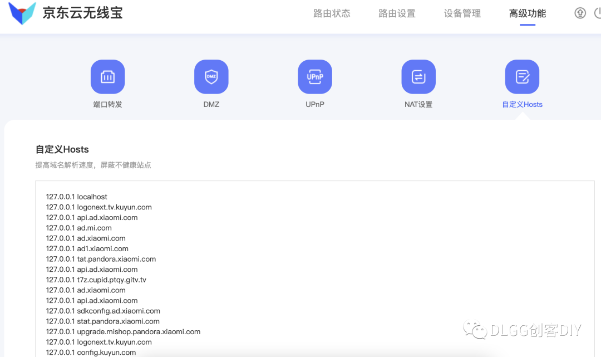Click the UPnP text label

(x=314, y=104)
